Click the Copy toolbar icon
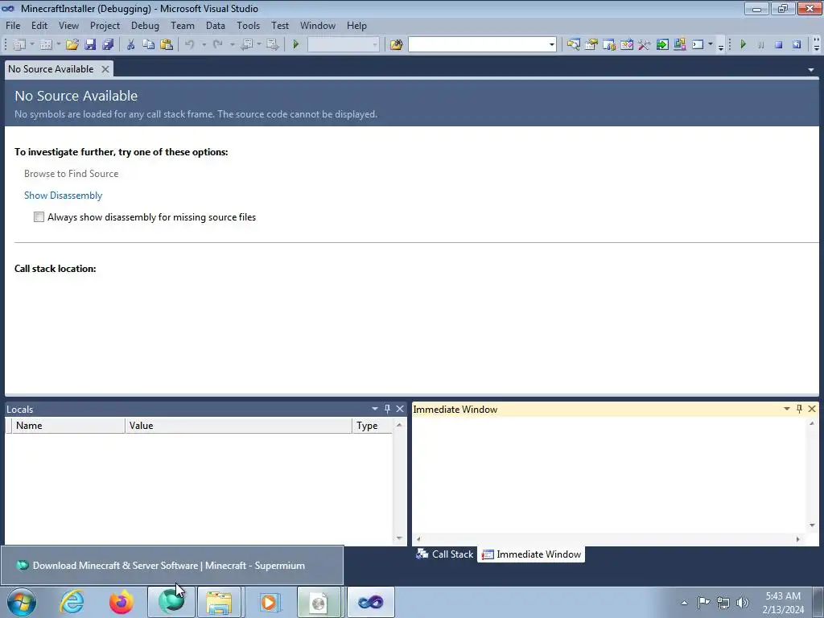This screenshot has height=618, width=824. tap(148, 45)
